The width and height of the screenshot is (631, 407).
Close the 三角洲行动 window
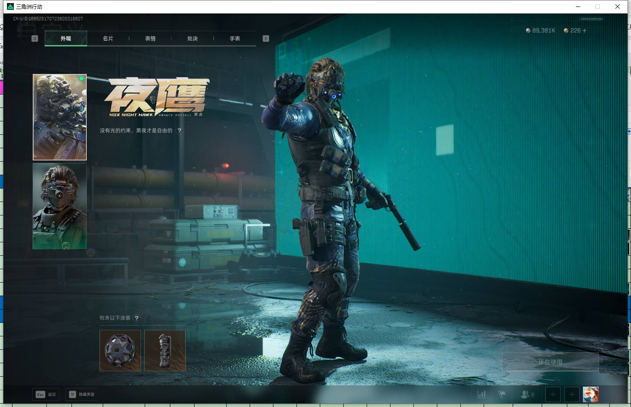pyautogui.click(x=618, y=7)
